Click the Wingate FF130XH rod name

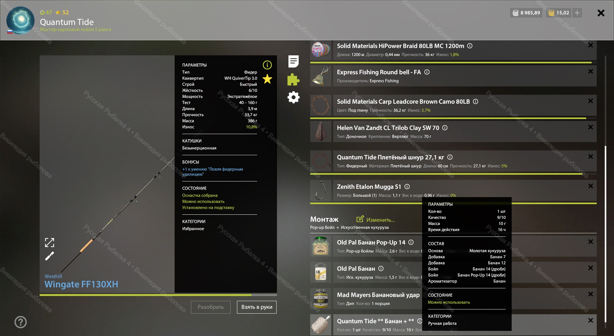[x=81, y=284]
